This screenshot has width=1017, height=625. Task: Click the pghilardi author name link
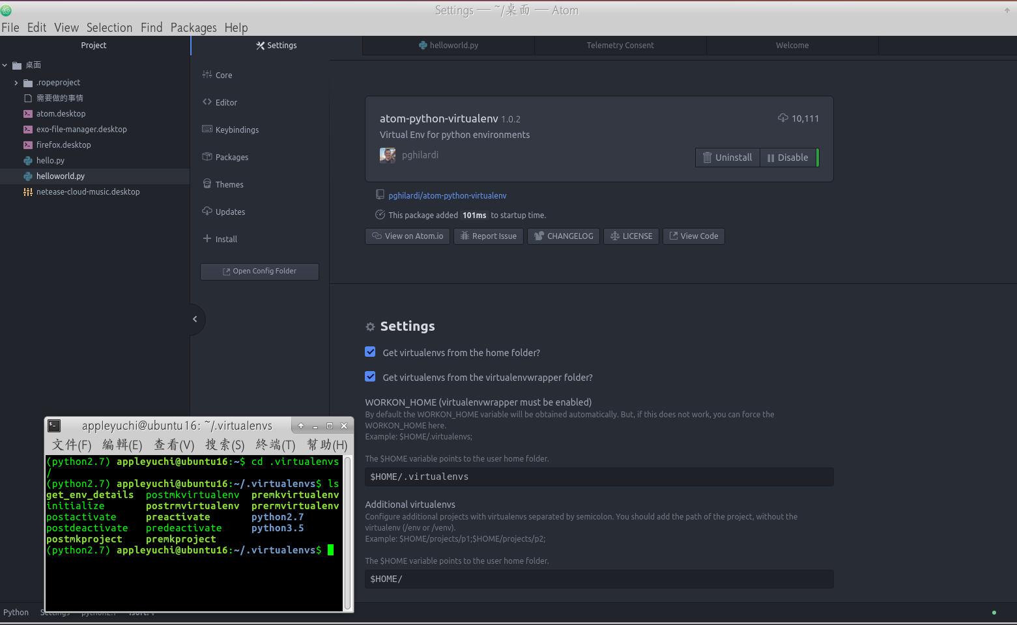click(x=420, y=155)
